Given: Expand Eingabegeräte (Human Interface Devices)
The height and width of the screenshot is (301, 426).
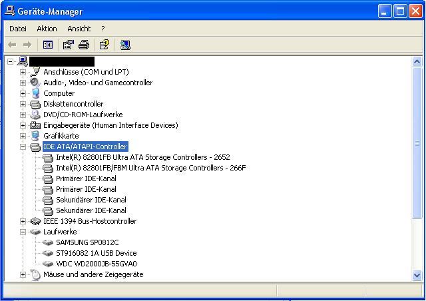Looking at the screenshot, I should (x=23, y=125).
